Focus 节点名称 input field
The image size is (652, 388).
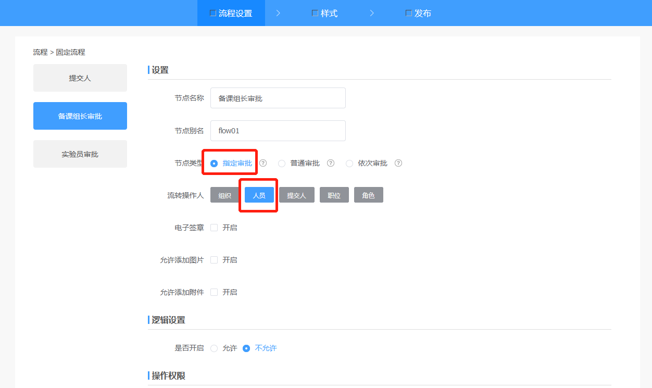(x=278, y=98)
